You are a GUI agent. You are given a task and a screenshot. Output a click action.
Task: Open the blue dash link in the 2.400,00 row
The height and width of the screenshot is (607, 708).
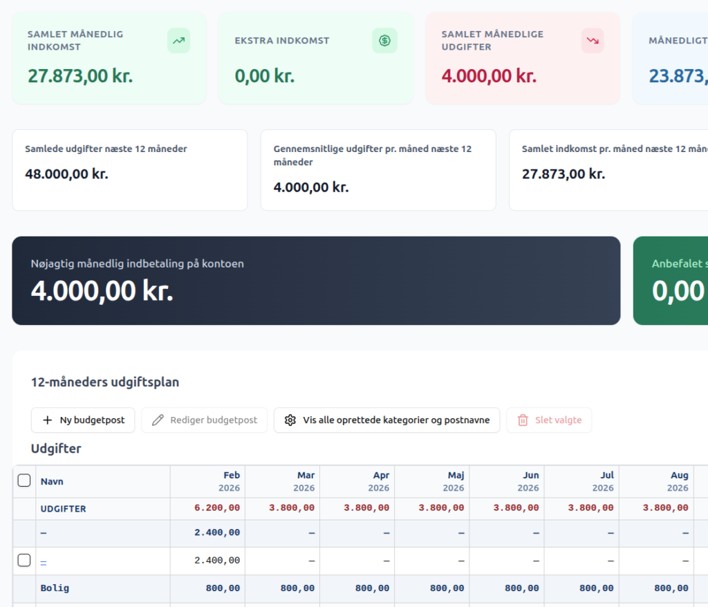(x=44, y=562)
